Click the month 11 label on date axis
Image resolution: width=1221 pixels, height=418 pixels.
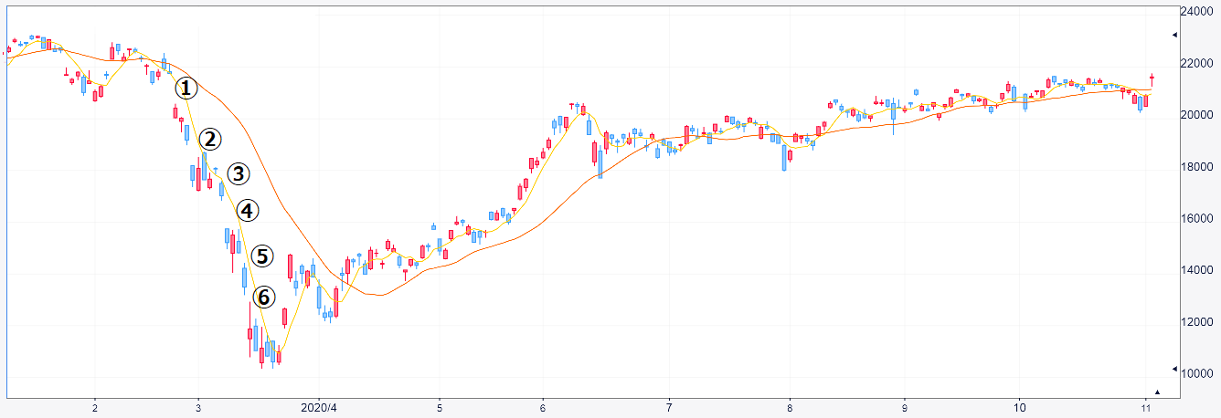[1146, 406]
